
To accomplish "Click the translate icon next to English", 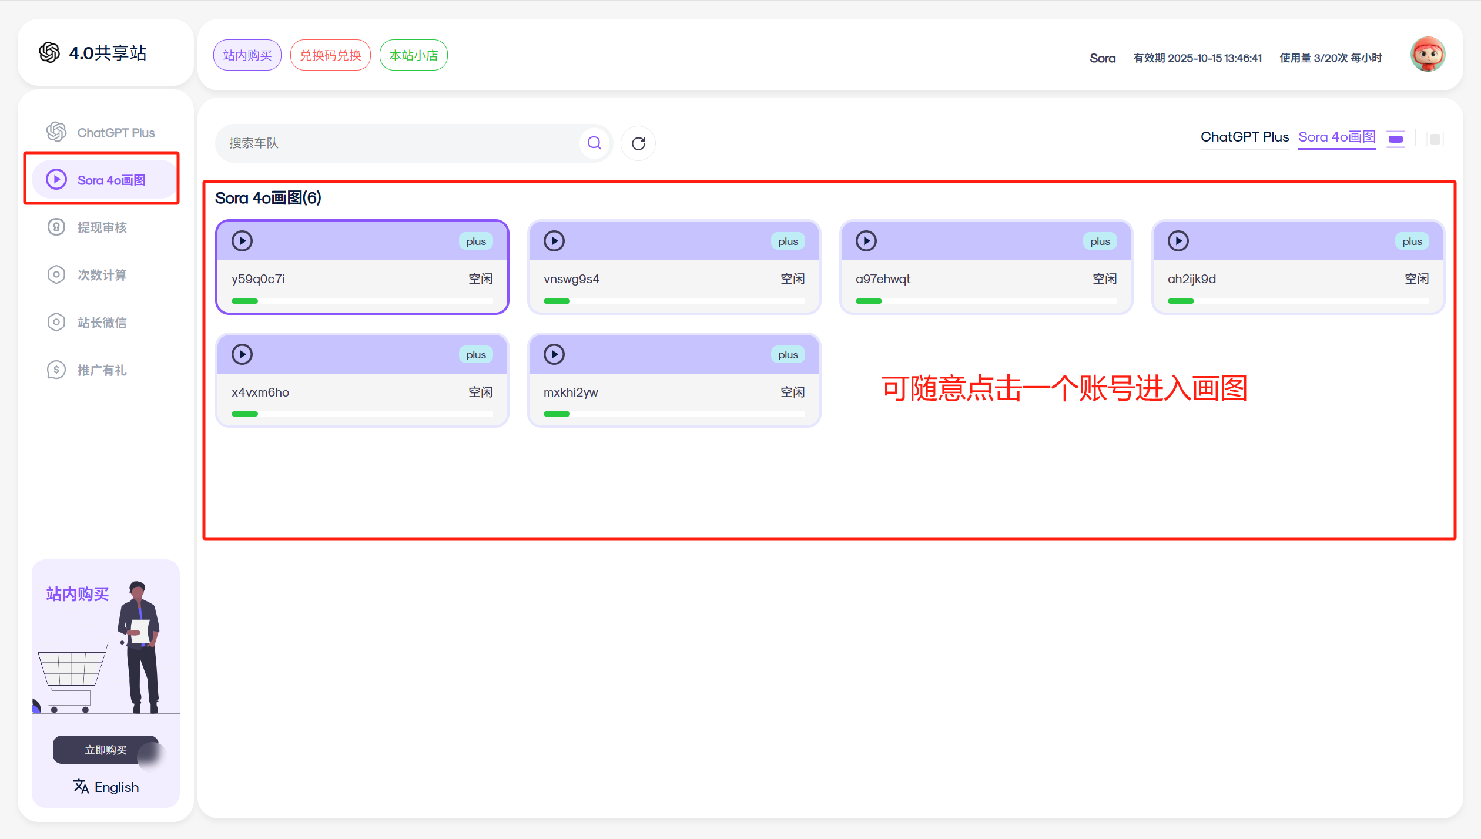I will 81,786.
